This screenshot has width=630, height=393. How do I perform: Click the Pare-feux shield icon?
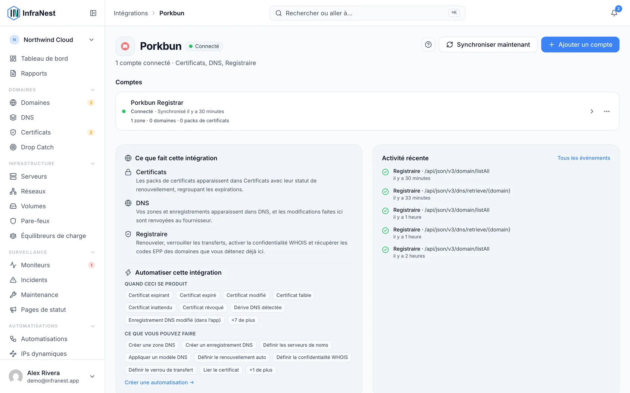13,221
